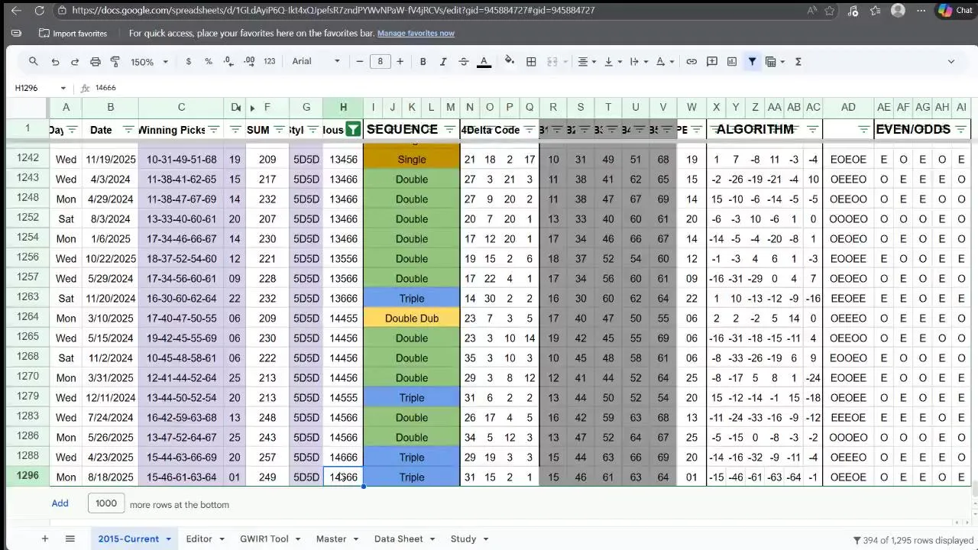Open the borders tool
Screen dimensions: 978x550
(x=531, y=61)
